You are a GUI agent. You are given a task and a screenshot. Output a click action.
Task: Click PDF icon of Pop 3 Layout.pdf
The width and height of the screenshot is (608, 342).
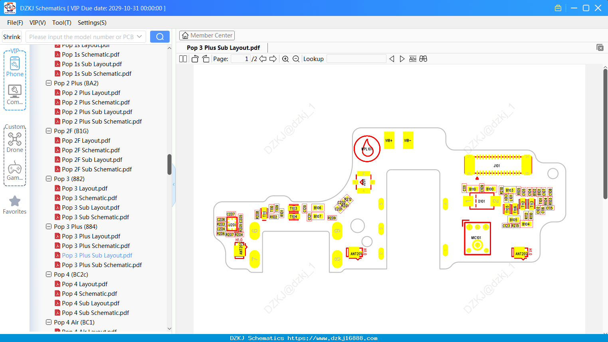pos(57,188)
